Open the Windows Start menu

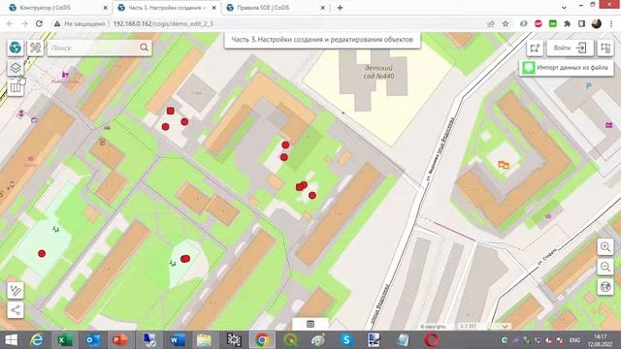click(x=11, y=340)
